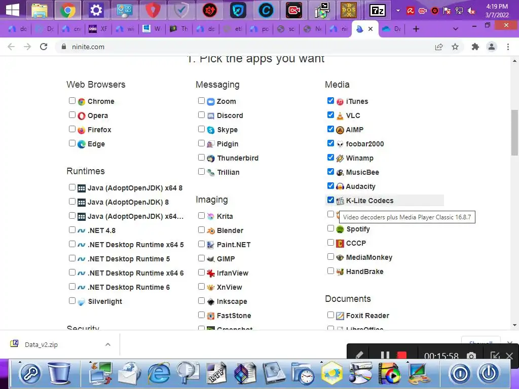Uncheck the VLC checkbox
The height and width of the screenshot is (389, 519).
click(x=330, y=115)
